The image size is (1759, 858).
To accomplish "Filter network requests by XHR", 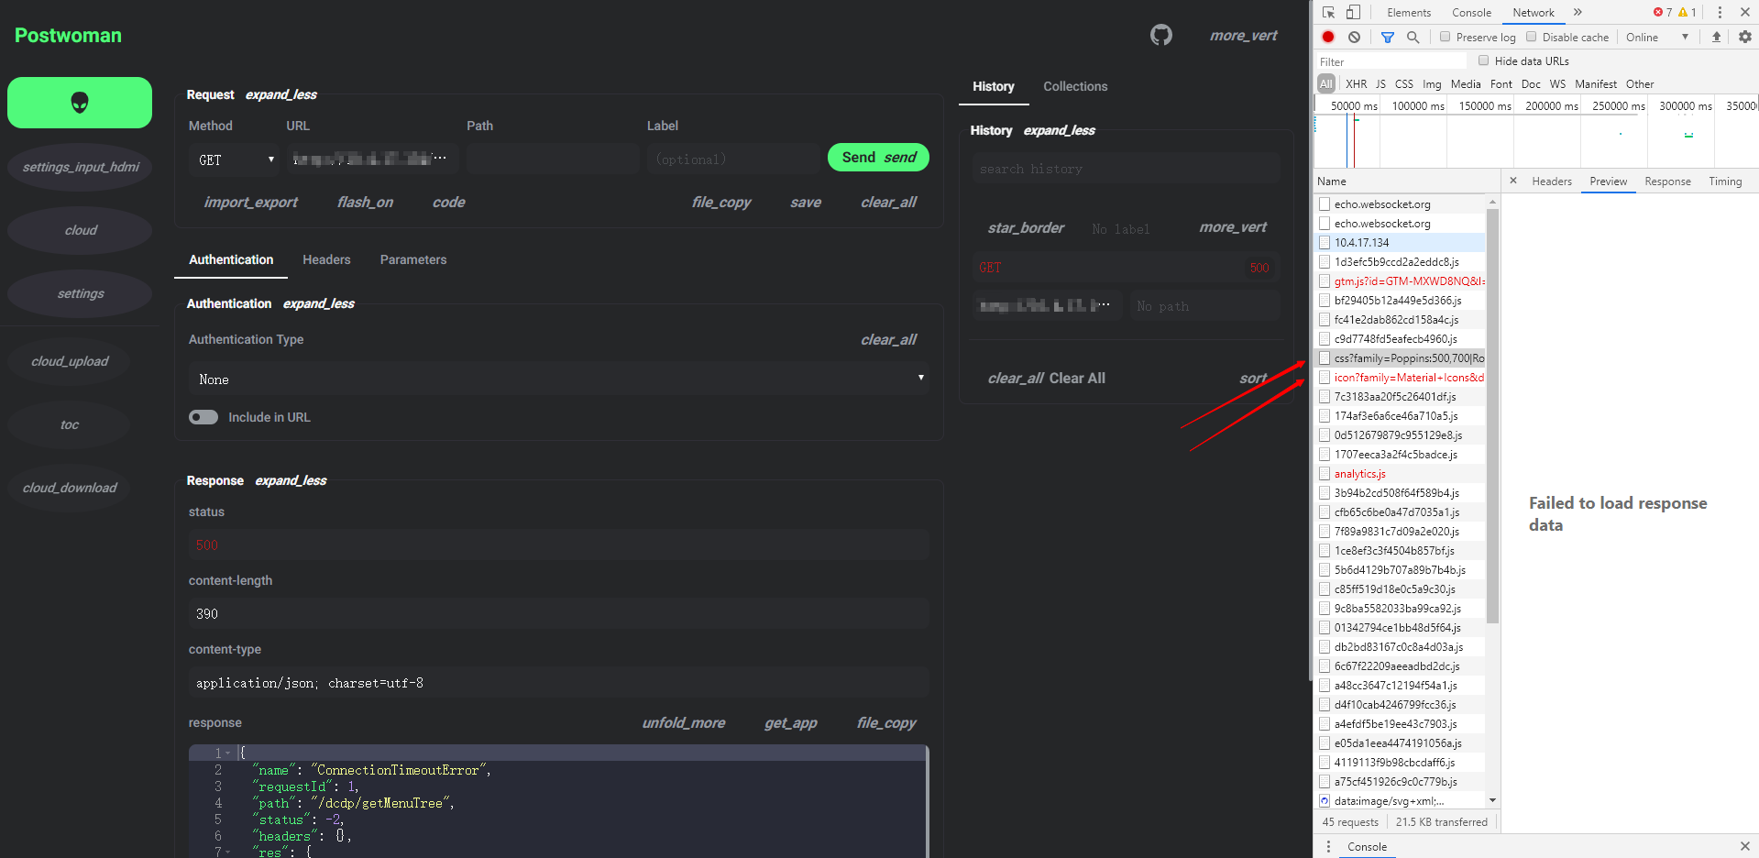I will click(x=1357, y=83).
